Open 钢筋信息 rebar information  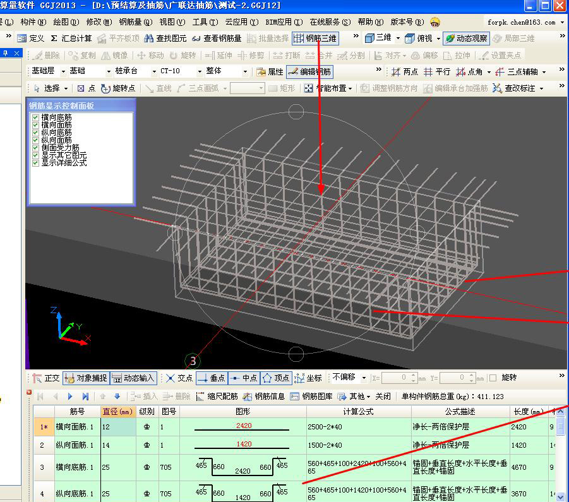click(264, 397)
